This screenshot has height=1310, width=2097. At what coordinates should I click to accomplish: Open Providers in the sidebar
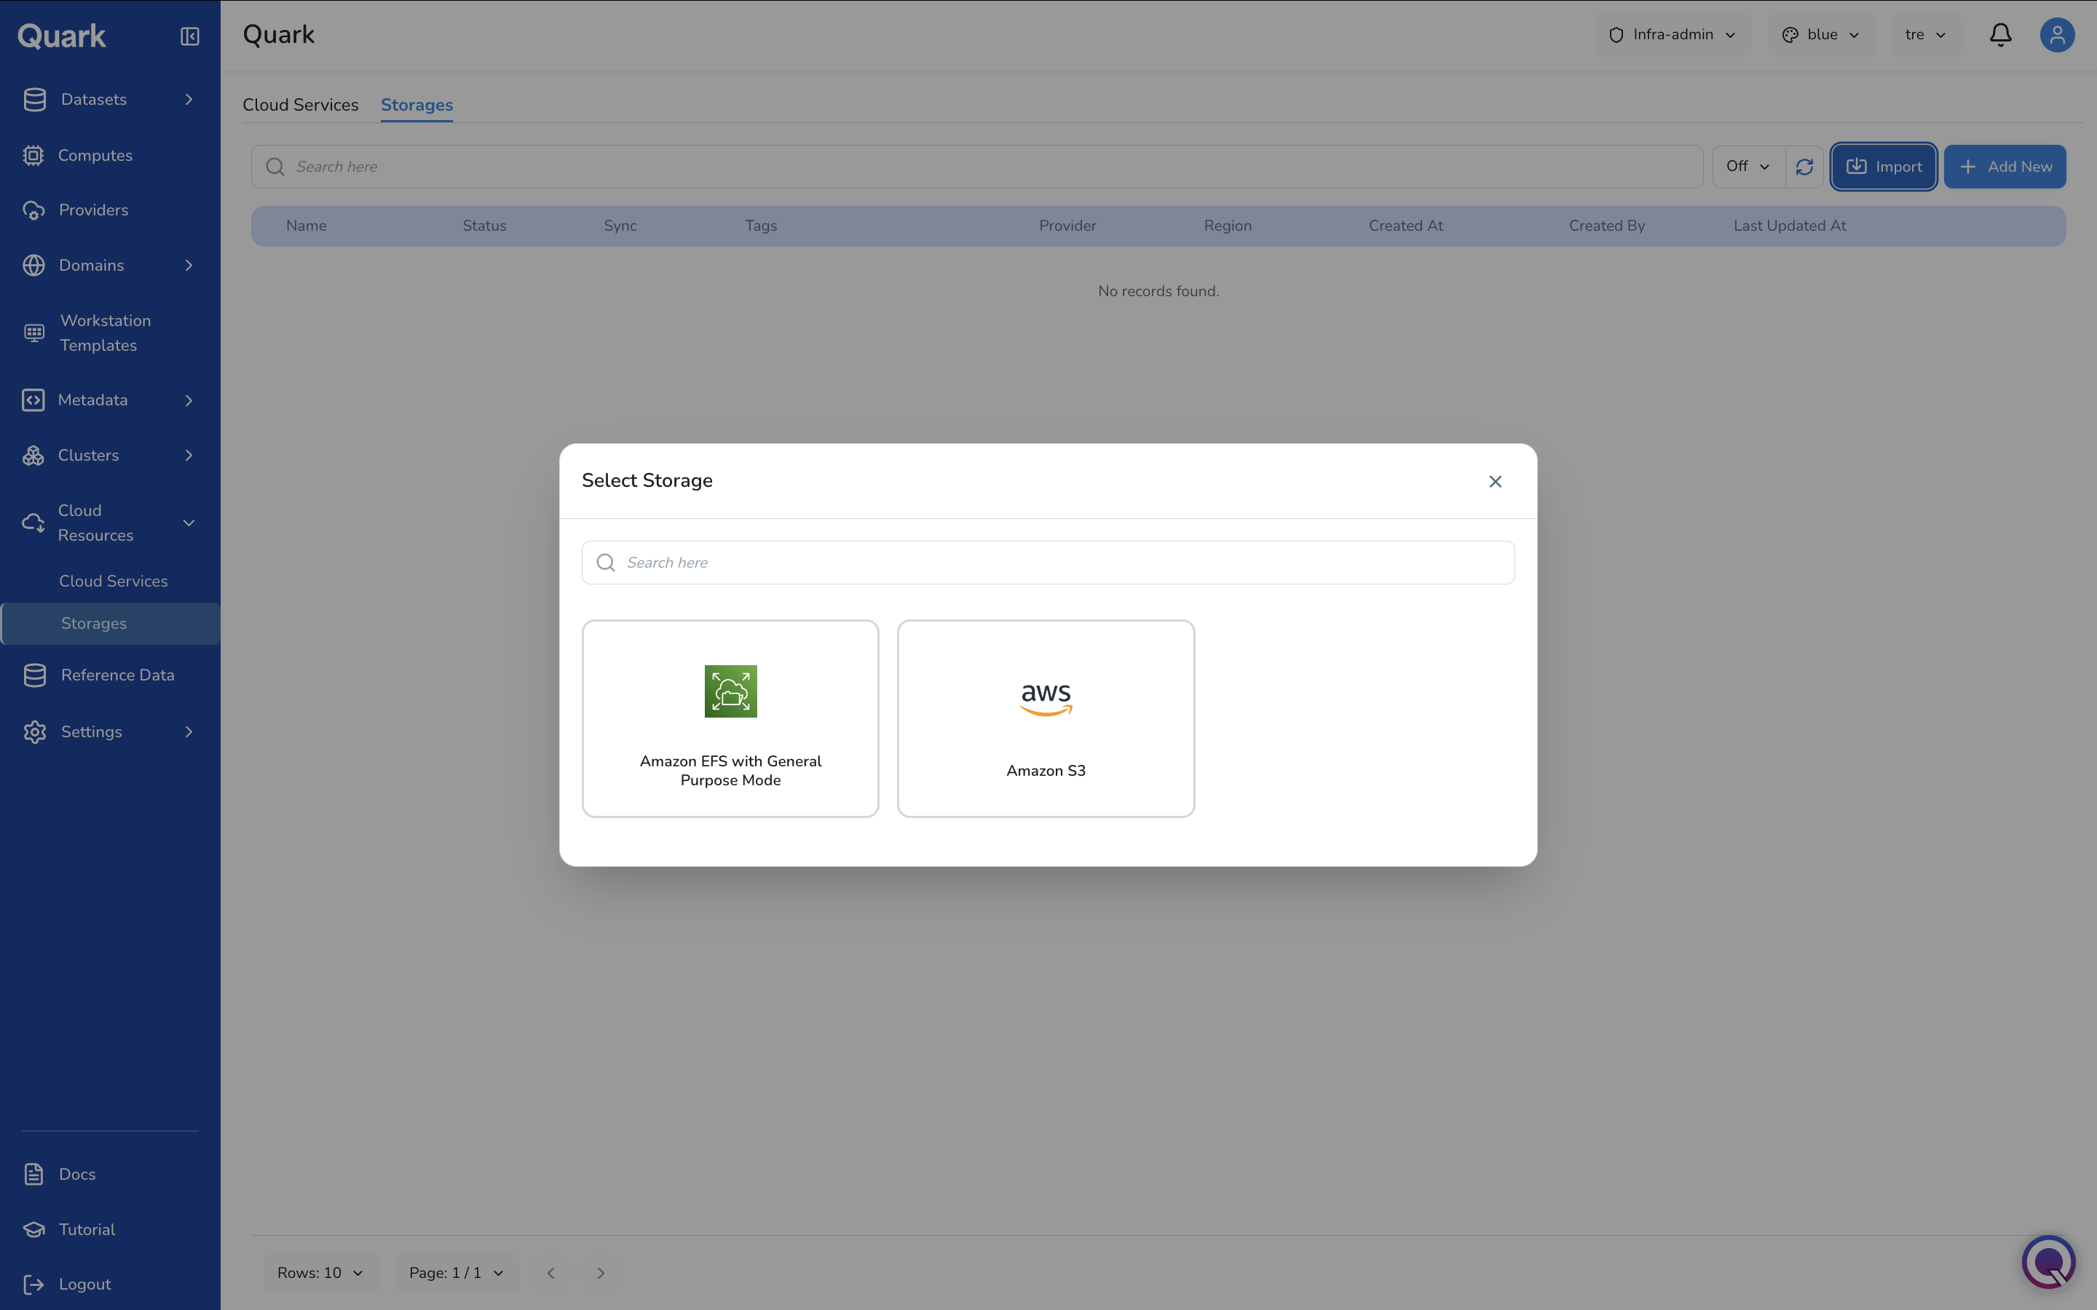[94, 210]
